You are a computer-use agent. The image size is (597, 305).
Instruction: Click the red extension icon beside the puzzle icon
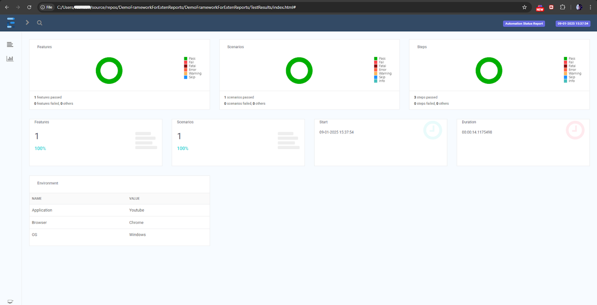pos(551,7)
